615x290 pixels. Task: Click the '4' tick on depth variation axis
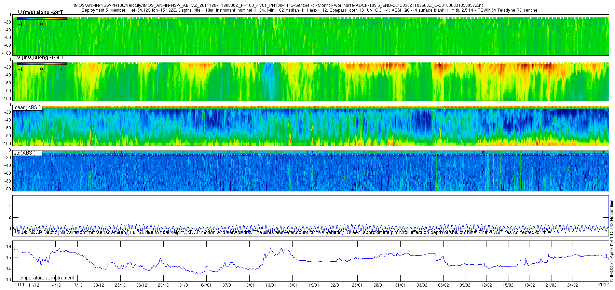pyautogui.click(x=10, y=206)
